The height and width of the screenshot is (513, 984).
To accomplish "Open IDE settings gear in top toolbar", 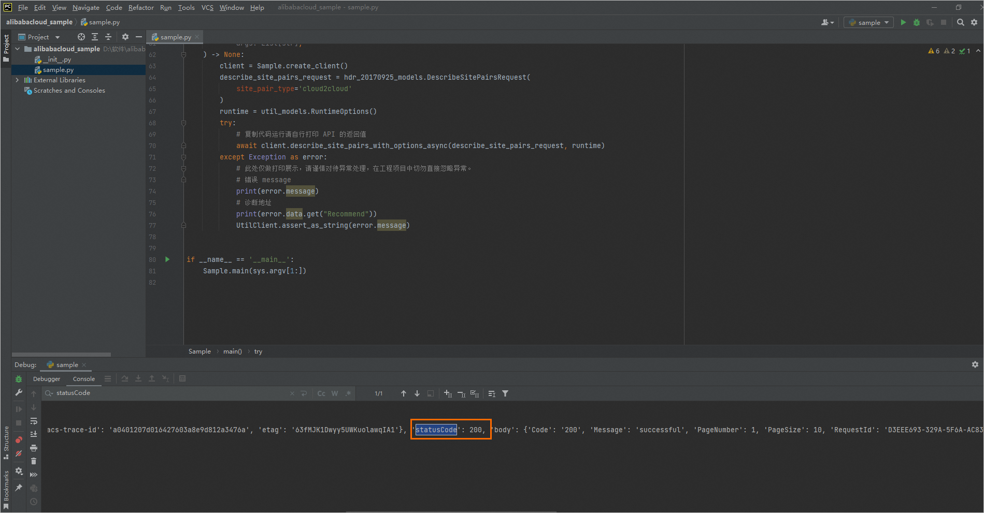I will click(974, 22).
